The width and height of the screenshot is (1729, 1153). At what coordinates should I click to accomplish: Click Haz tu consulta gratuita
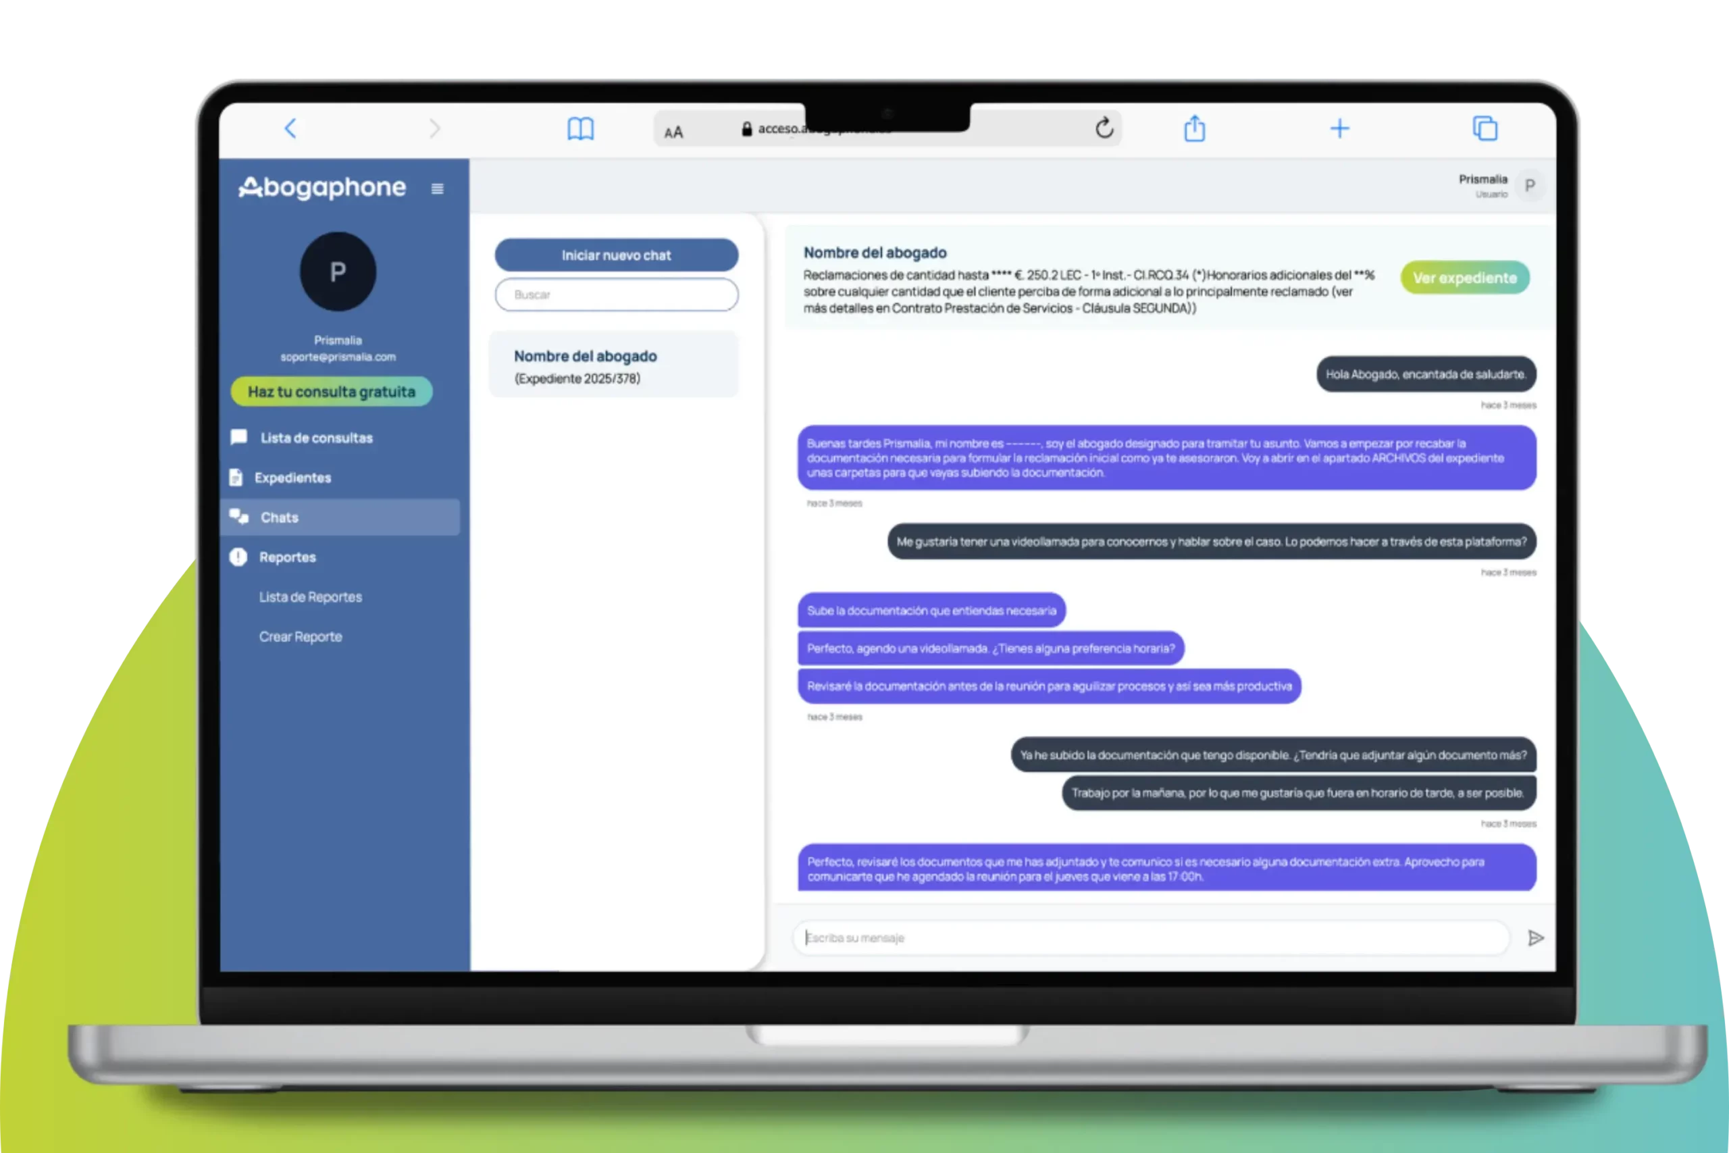[x=332, y=391]
